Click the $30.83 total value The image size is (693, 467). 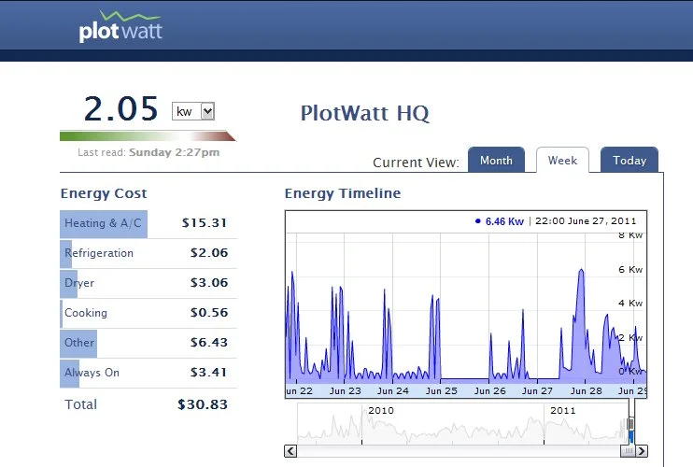[203, 404]
